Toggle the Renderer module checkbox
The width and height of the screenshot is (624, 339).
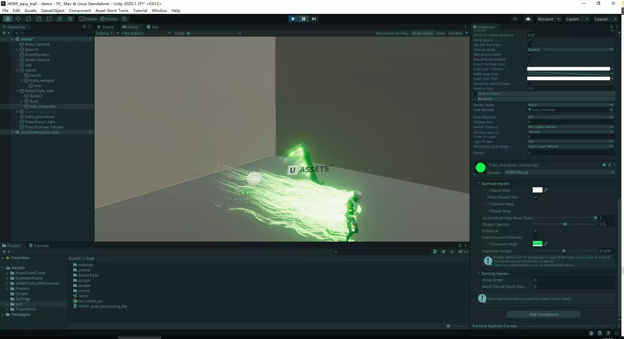(475, 99)
